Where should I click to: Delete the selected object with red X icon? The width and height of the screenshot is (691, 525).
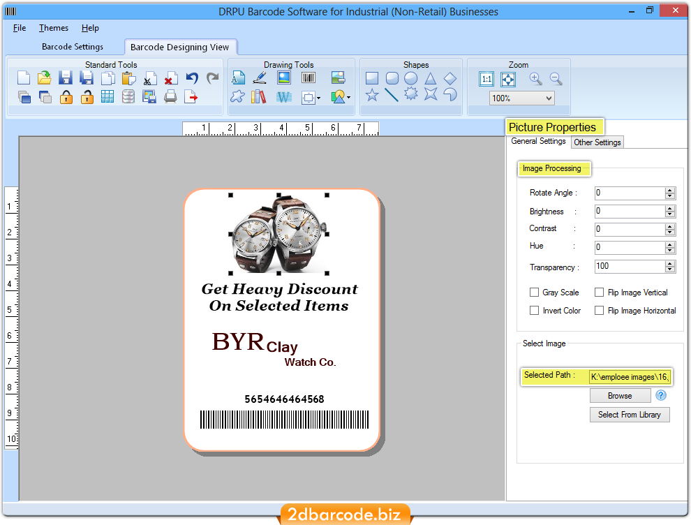click(170, 78)
